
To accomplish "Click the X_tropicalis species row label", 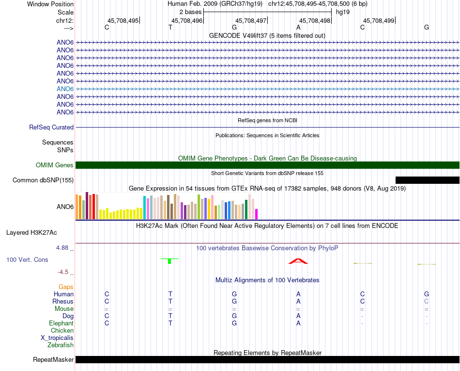I will tap(57, 338).
